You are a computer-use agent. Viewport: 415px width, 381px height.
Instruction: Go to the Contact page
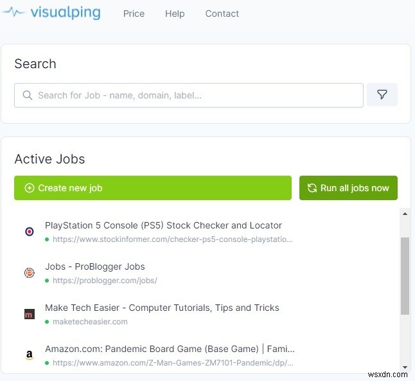click(x=222, y=14)
